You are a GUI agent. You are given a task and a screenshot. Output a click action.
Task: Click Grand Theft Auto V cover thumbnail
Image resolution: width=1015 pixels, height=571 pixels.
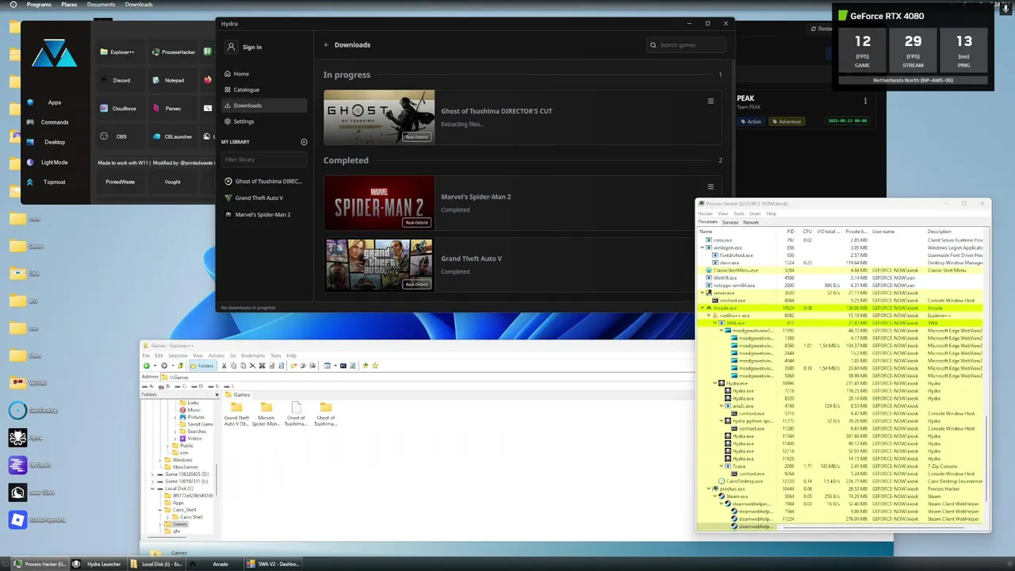(x=379, y=265)
